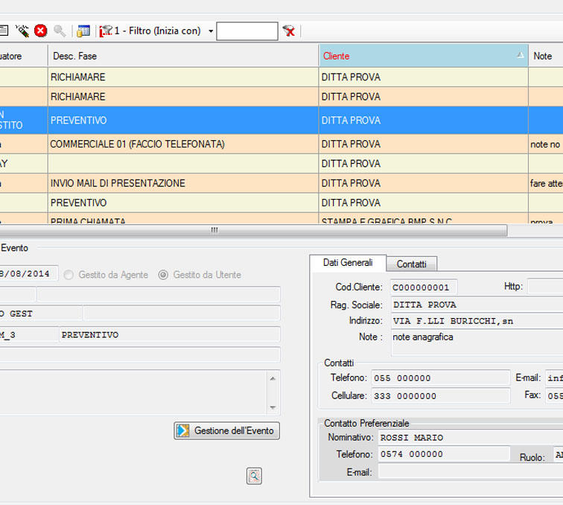Click the pencil edit tool icon
Screen dimensions: 563x505
point(22,31)
